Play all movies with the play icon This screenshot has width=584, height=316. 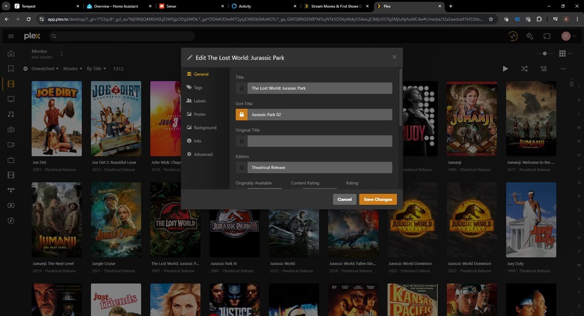(506, 69)
